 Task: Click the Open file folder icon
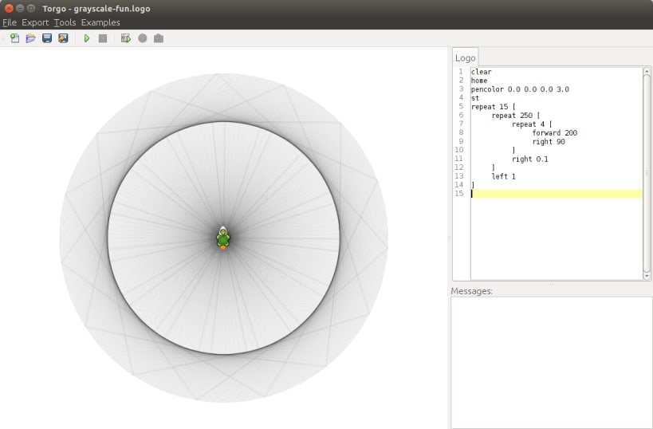[x=30, y=38]
